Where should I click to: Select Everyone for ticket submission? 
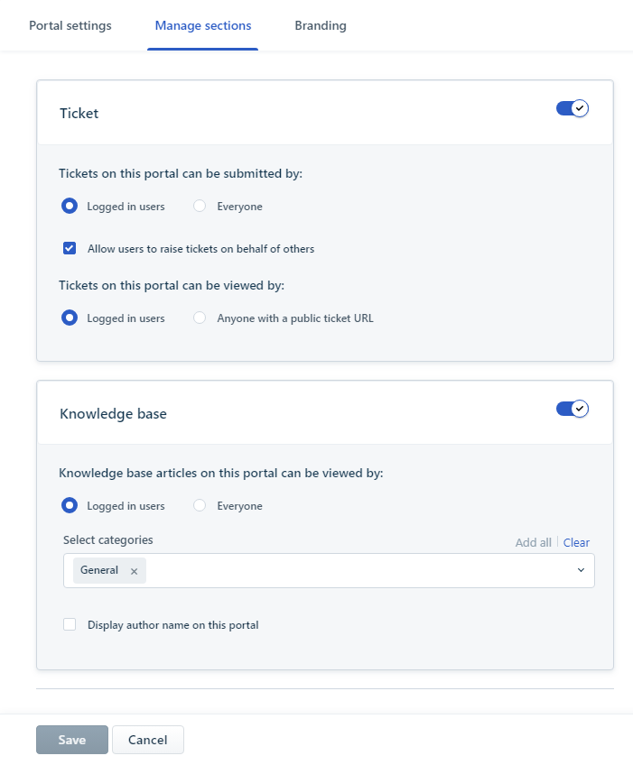(200, 207)
